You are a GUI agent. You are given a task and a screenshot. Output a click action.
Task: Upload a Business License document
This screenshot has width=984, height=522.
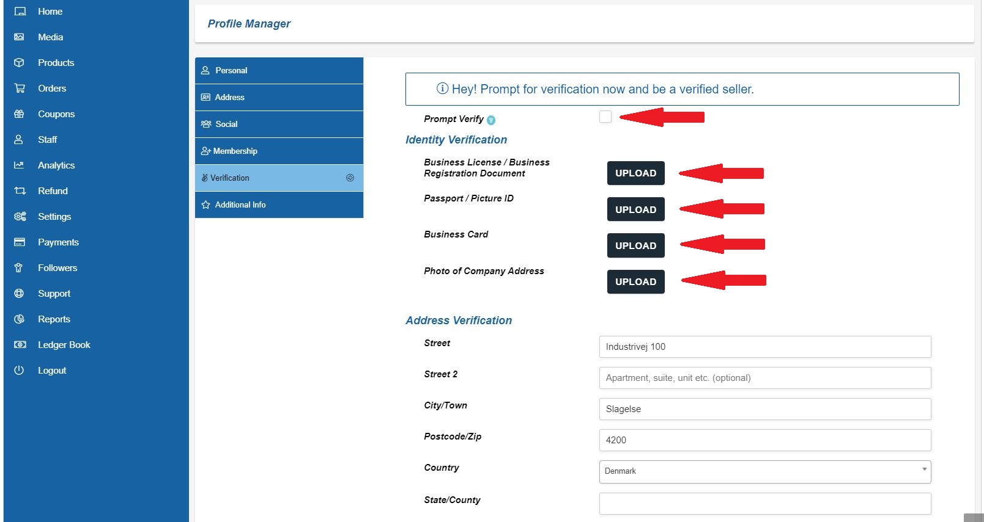[635, 173]
